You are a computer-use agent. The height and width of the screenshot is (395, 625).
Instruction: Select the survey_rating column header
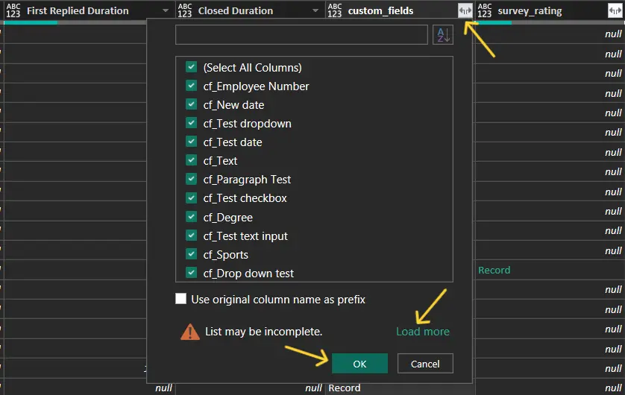coord(530,10)
